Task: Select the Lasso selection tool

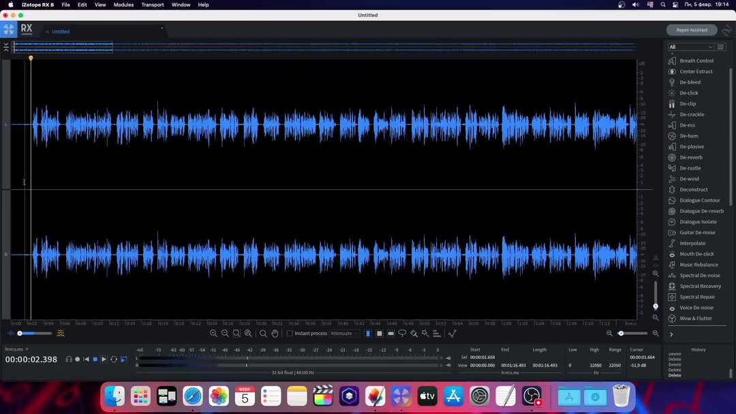Action: [402, 334]
